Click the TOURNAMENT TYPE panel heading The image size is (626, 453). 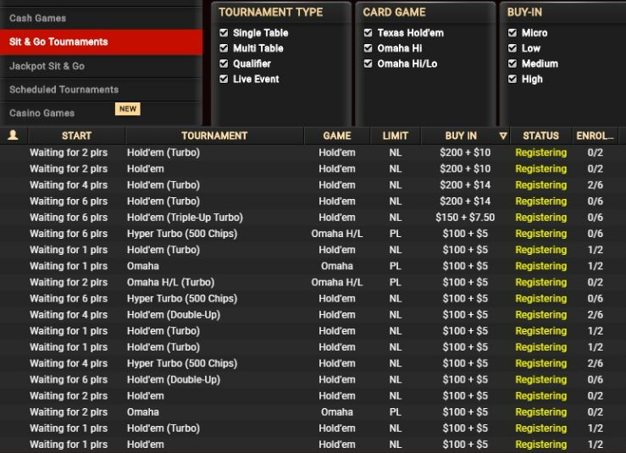point(271,13)
